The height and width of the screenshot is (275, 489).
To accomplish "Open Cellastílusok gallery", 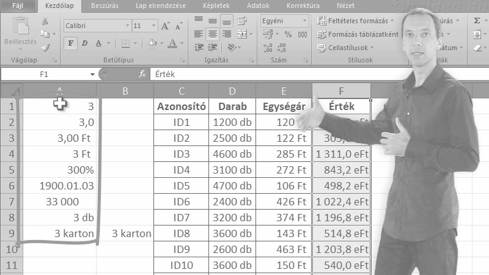I will (x=345, y=48).
